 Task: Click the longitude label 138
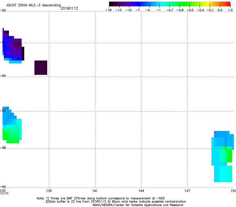[49, 191]
